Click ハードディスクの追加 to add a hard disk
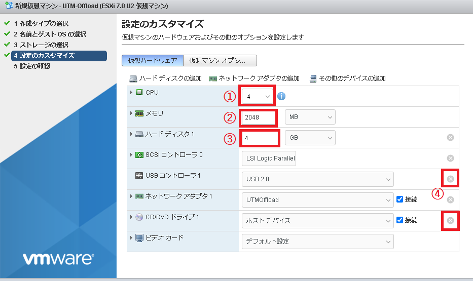473x281 pixels. pos(165,78)
